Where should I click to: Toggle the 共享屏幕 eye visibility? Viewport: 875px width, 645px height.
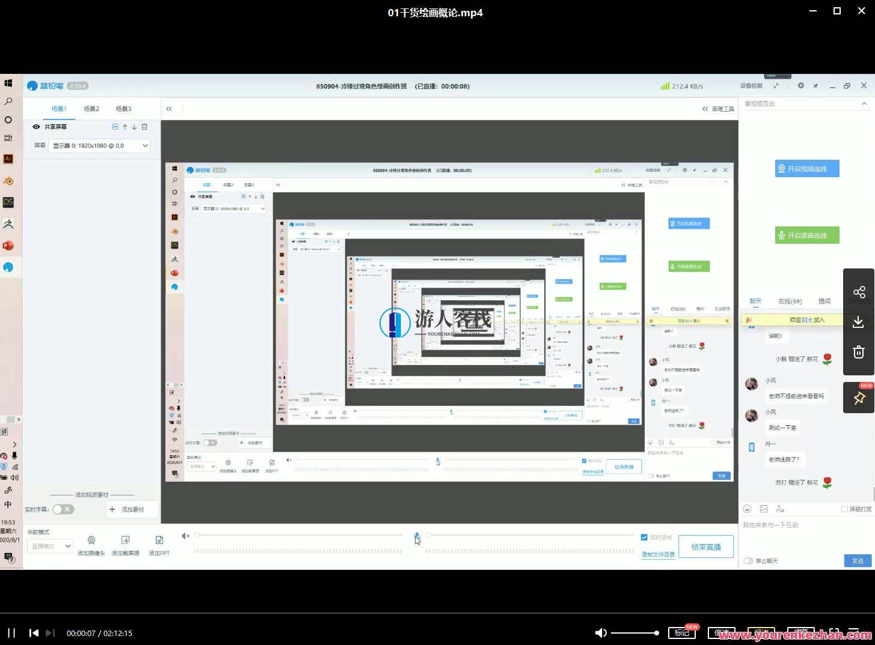coord(36,127)
